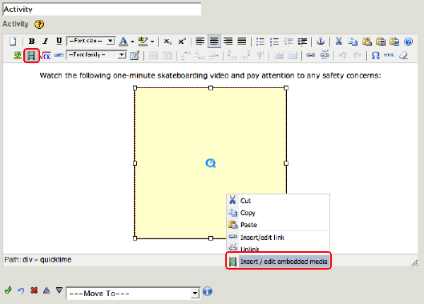Click the Activity title input field
Viewport: 424px width, 304px height.
click(102, 10)
